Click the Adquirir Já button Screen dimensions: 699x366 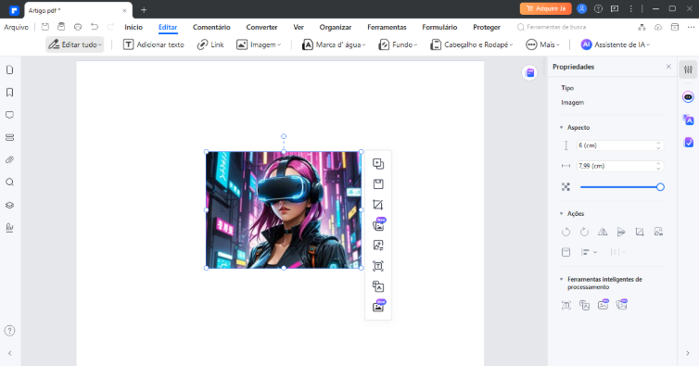(546, 8)
